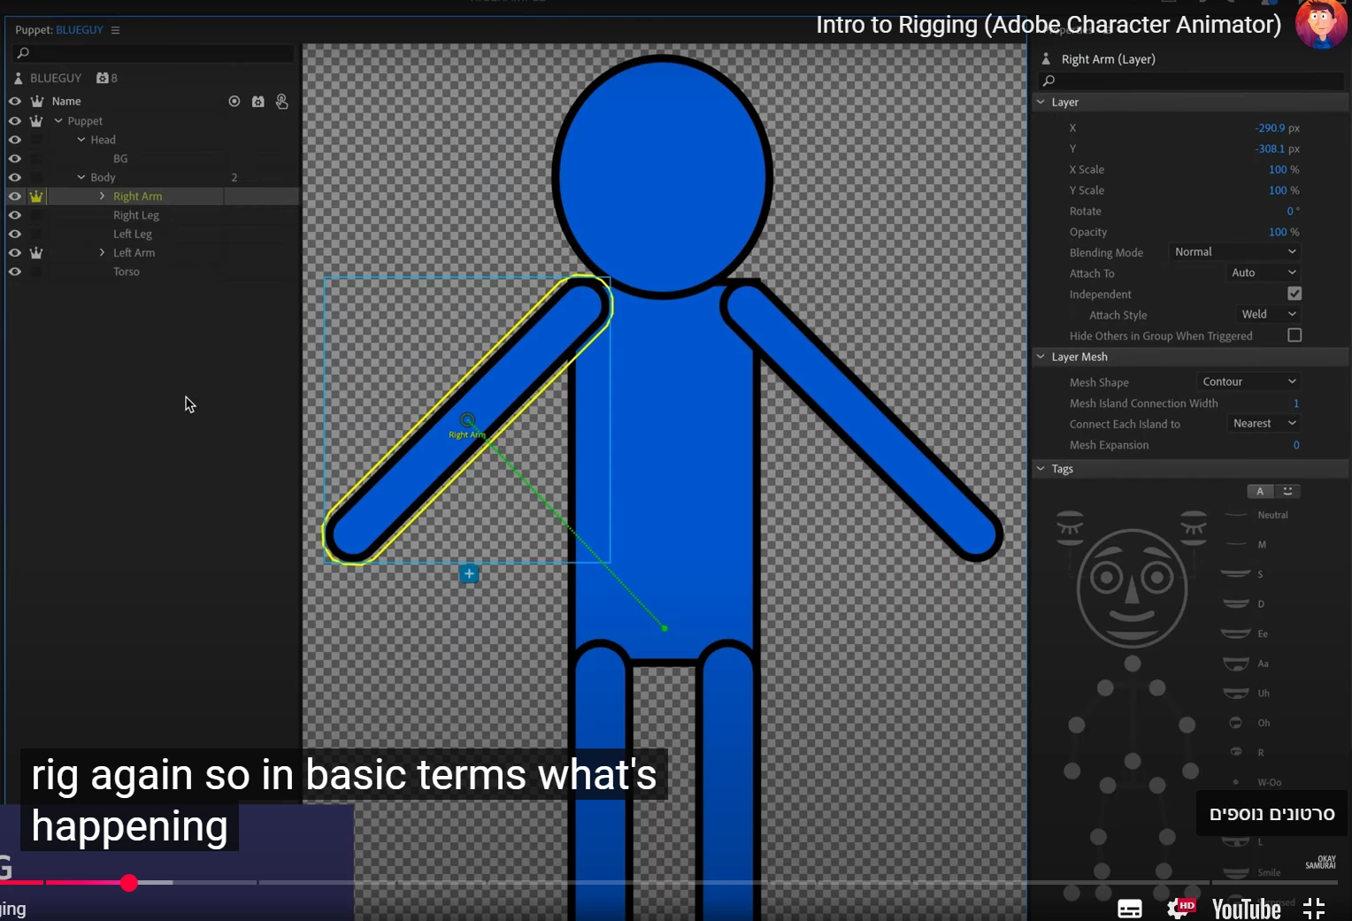This screenshot has height=921, width=1352.
Task: Click the cycle layers header icon
Action: click(x=234, y=102)
